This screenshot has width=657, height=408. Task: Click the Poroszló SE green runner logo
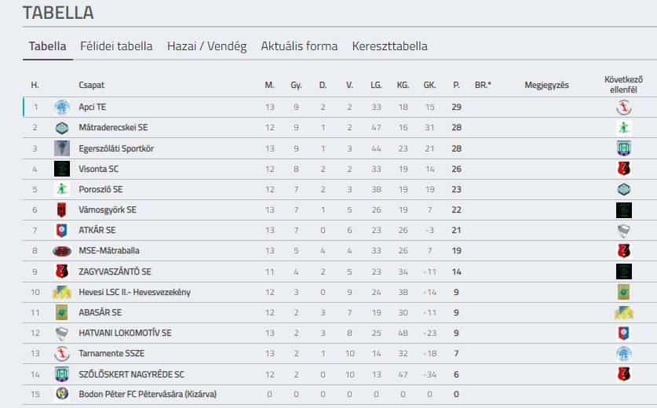pyautogui.click(x=62, y=189)
